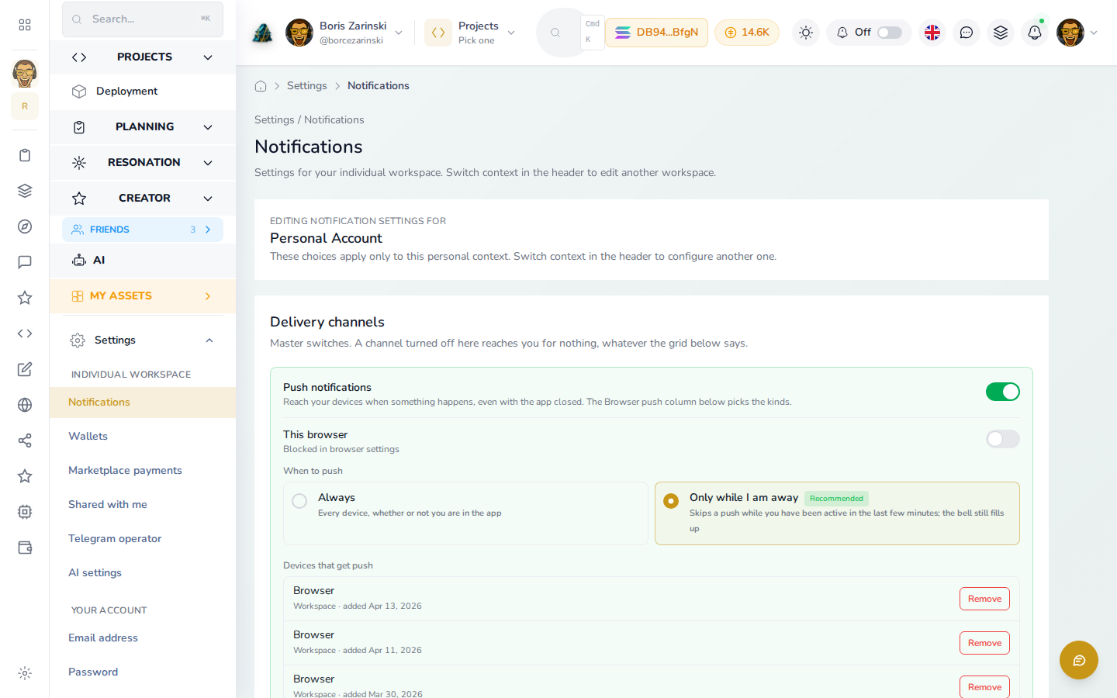Enable This browser switch
Image resolution: width=1117 pixels, height=698 pixels.
pos(1003,439)
